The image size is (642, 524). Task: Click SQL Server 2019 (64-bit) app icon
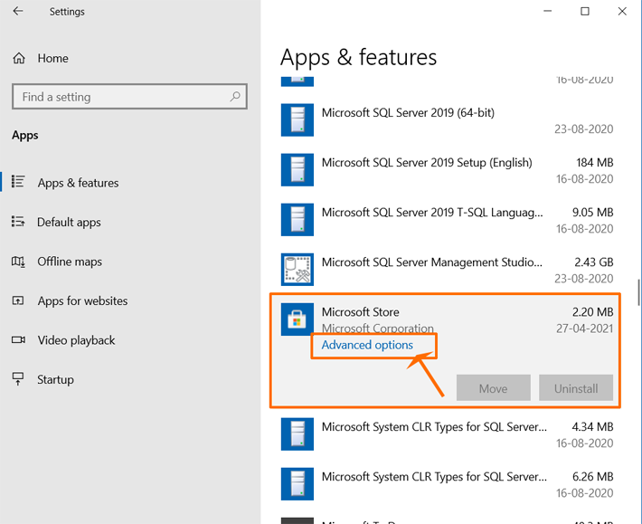[x=297, y=119]
